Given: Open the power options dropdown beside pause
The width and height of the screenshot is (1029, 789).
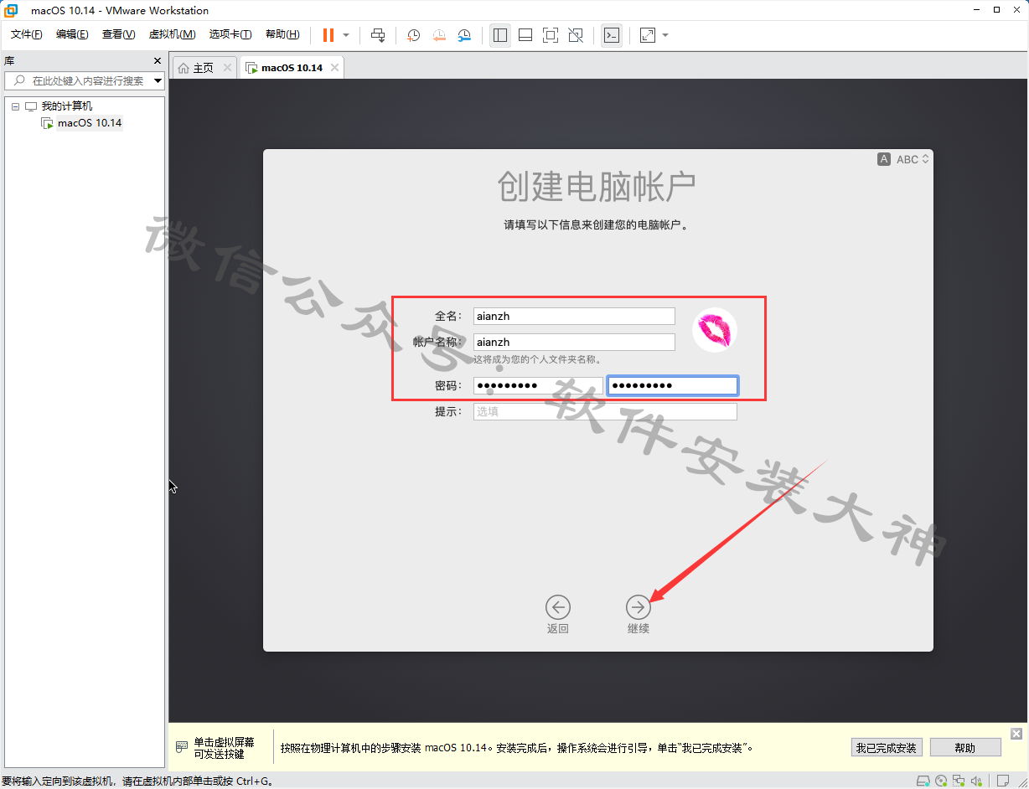Looking at the screenshot, I should (x=346, y=35).
